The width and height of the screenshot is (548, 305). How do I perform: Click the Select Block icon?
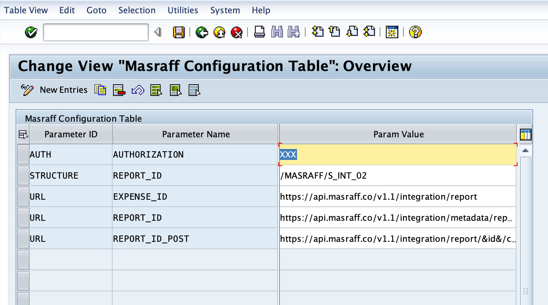175,90
